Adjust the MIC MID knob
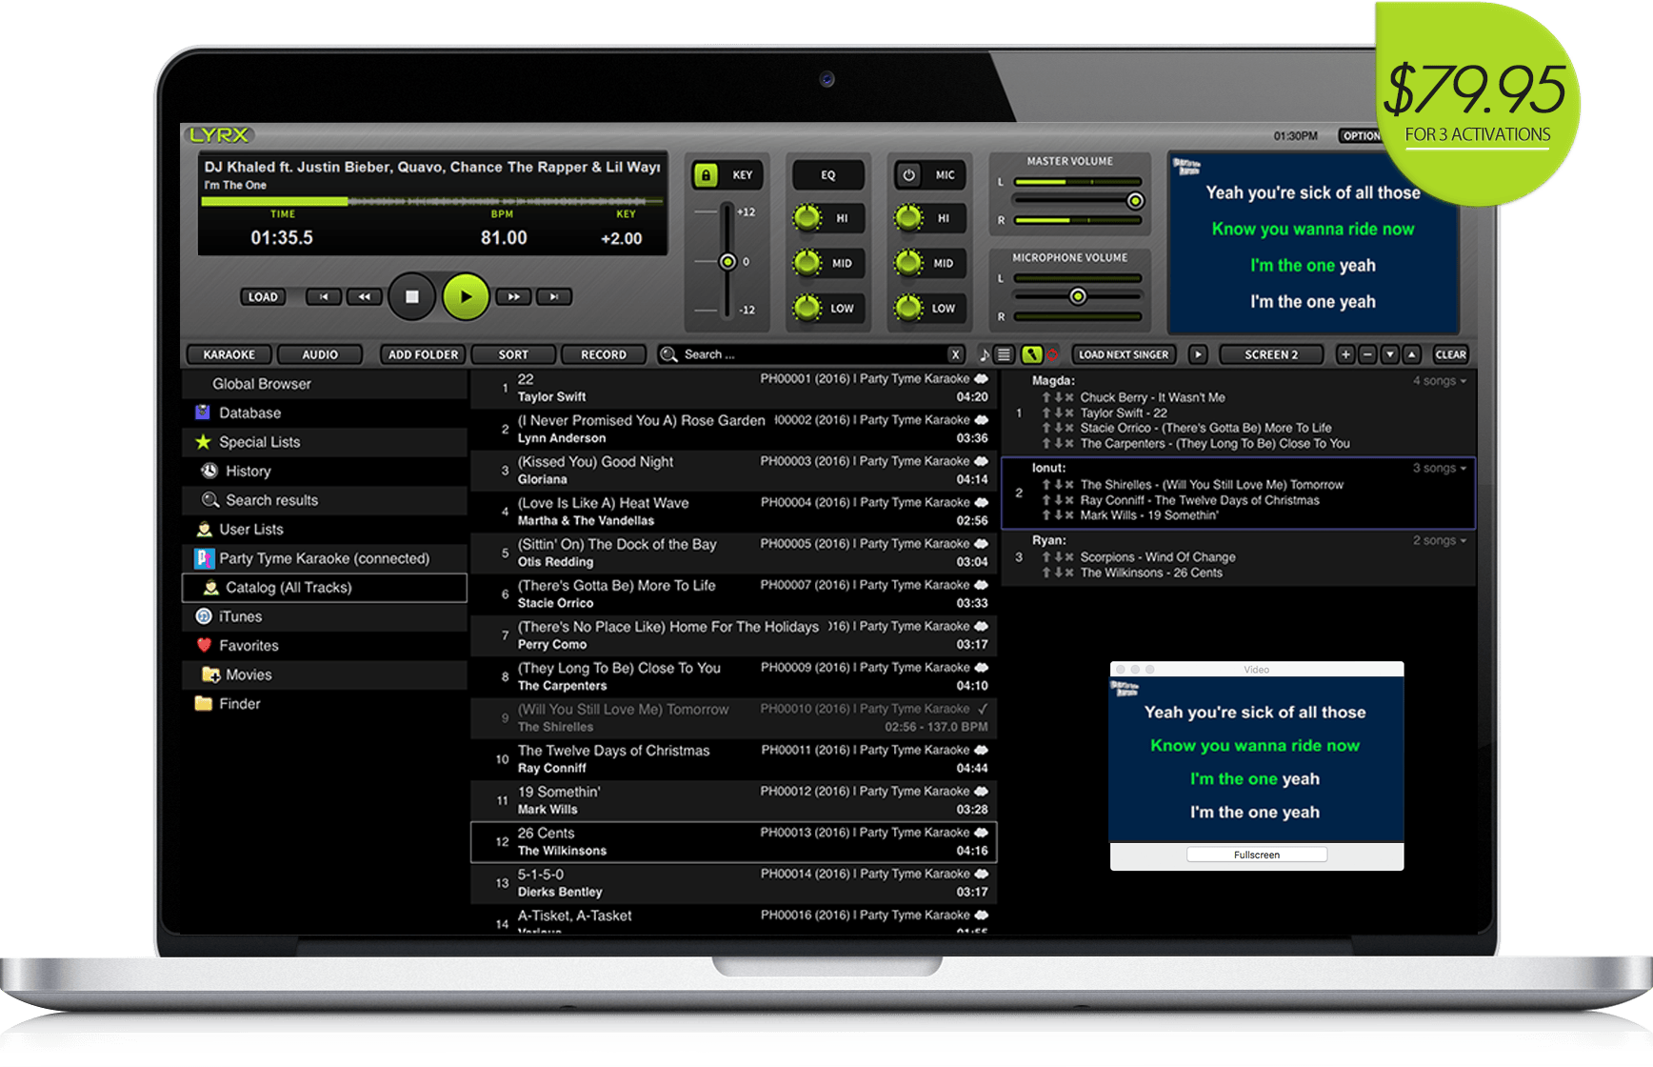The width and height of the screenshot is (1653, 1067). [x=908, y=263]
